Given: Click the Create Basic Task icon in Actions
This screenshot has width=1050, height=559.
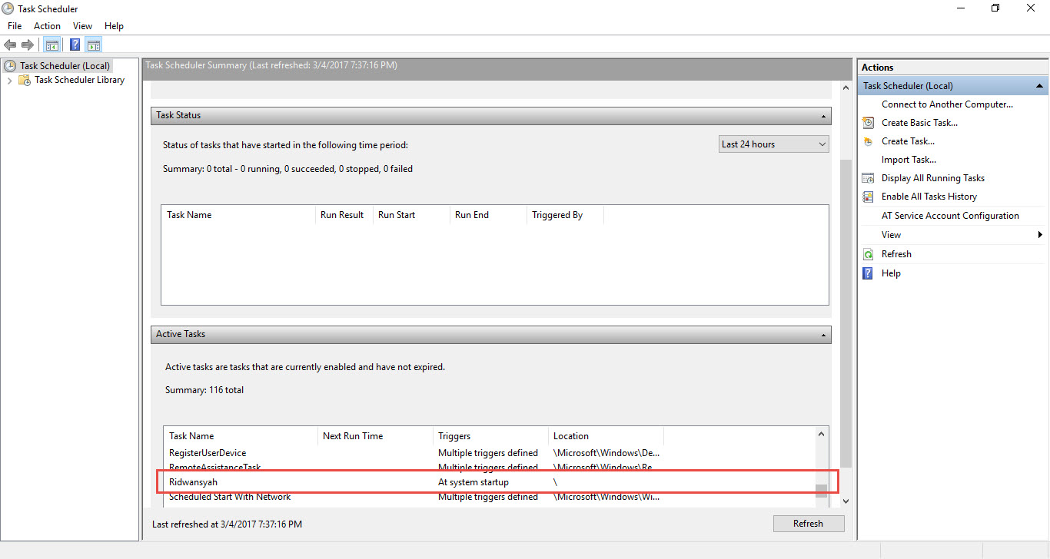Looking at the screenshot, I should tap(868, 123).
